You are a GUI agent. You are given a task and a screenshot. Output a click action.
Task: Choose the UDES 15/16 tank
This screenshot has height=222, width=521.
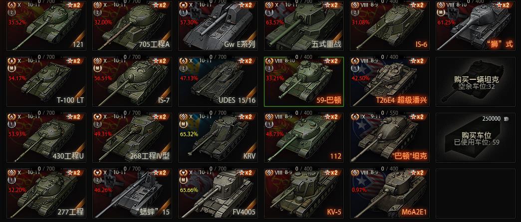tap(218, 82)
